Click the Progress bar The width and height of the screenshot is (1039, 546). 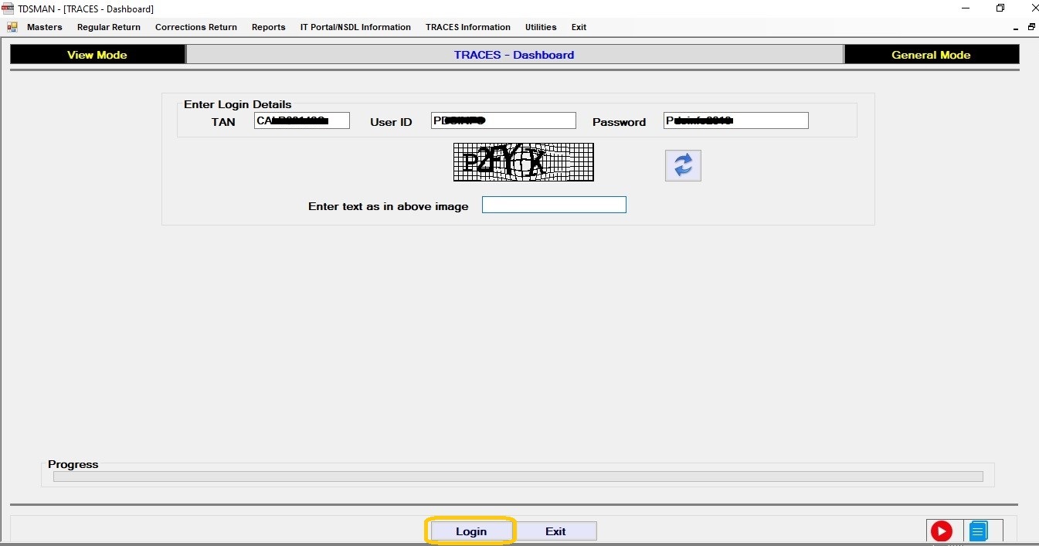[518, 476]
